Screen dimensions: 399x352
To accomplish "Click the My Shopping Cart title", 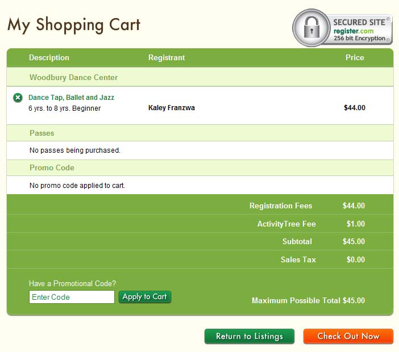I will (73, 25).
